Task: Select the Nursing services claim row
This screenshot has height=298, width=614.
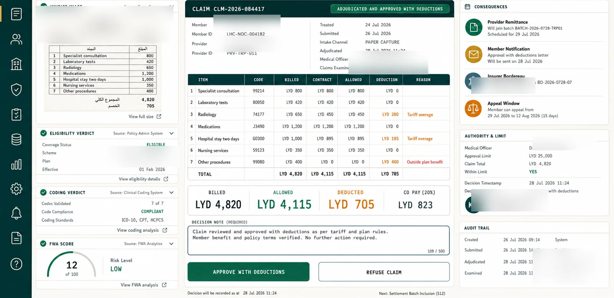Action: click(x=319, y=150)
